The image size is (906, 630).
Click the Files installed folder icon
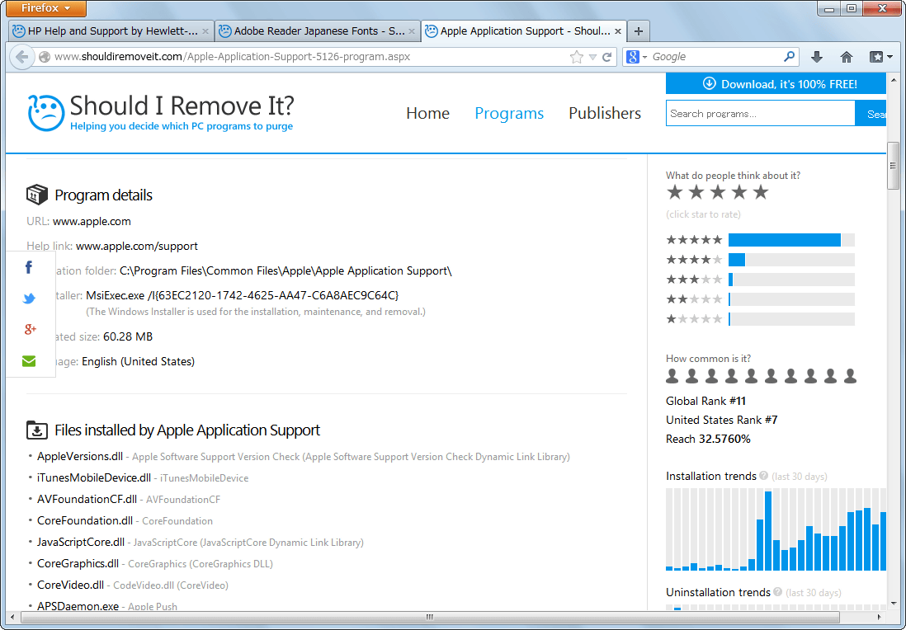(37, 430)
